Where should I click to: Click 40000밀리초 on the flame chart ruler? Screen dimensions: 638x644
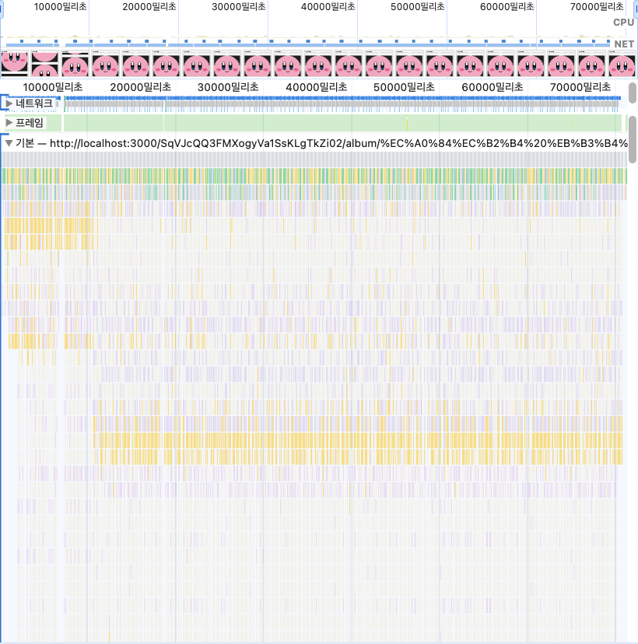[x=317, y=87]
